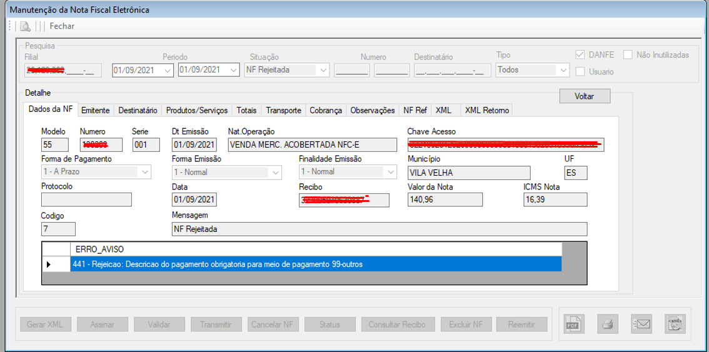709x352 pixels.
Task: Click the Modelo field showing 55
Action: click(55, 144)
